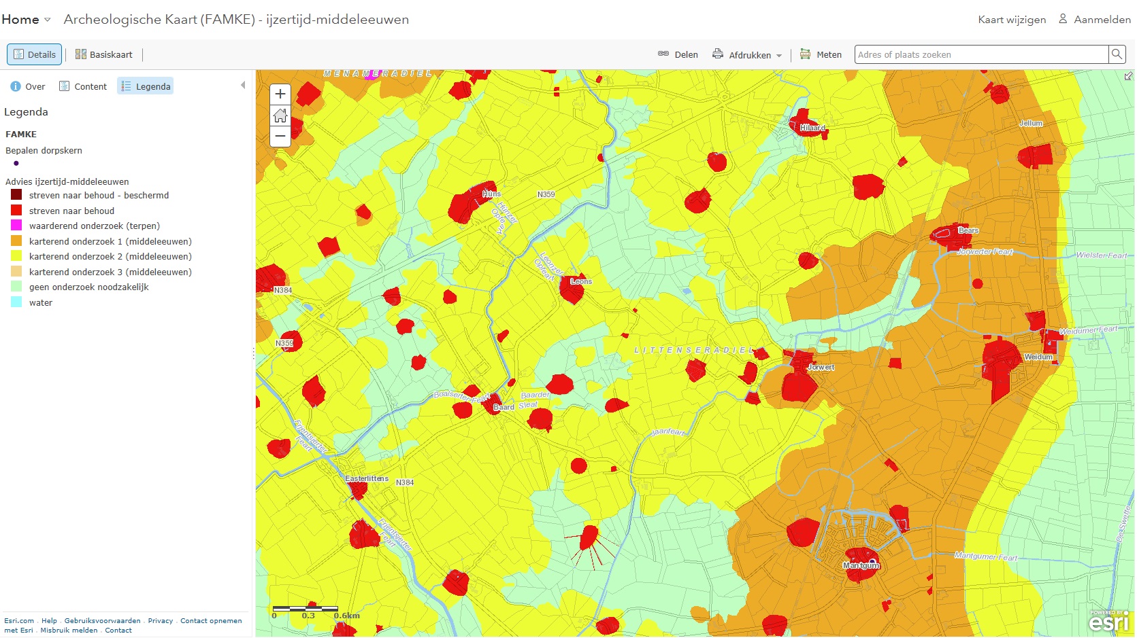Open the Meten measure tool

tap(821, 54)
